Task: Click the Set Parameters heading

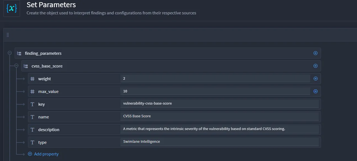Action: coord(51,5)
